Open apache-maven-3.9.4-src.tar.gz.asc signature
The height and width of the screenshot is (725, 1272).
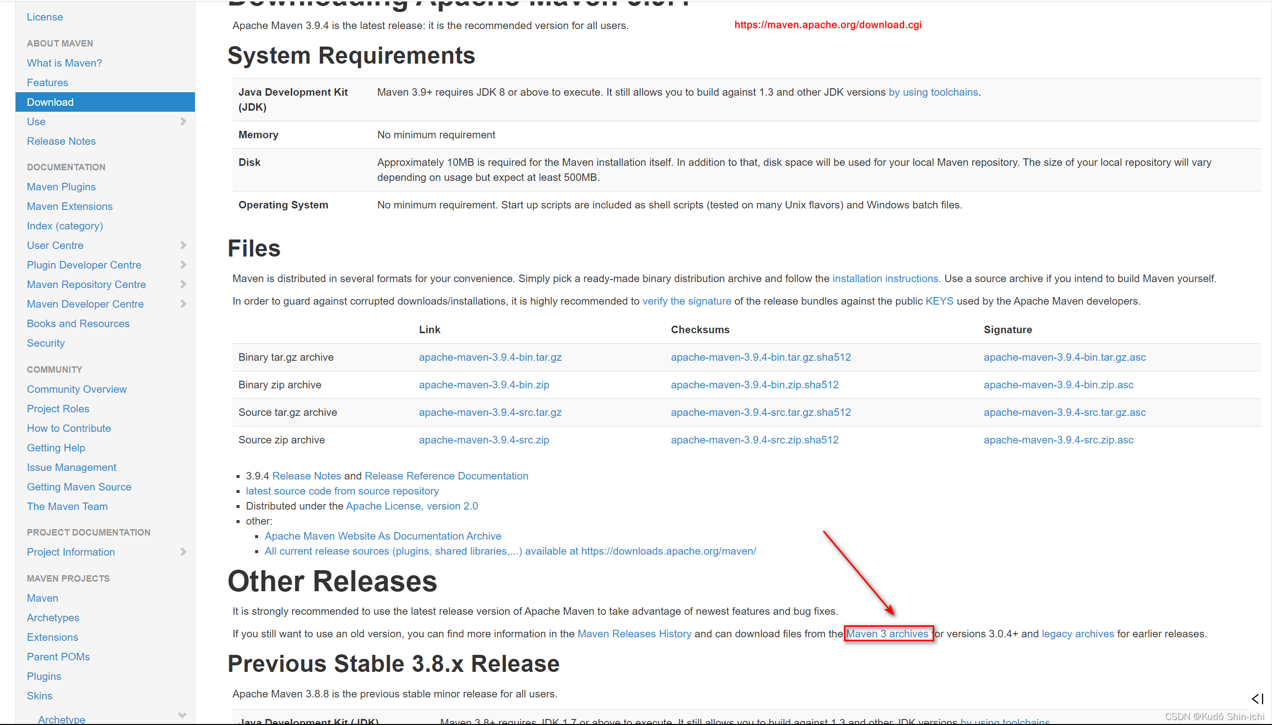pyautogui.click(x=1065, y=412)
